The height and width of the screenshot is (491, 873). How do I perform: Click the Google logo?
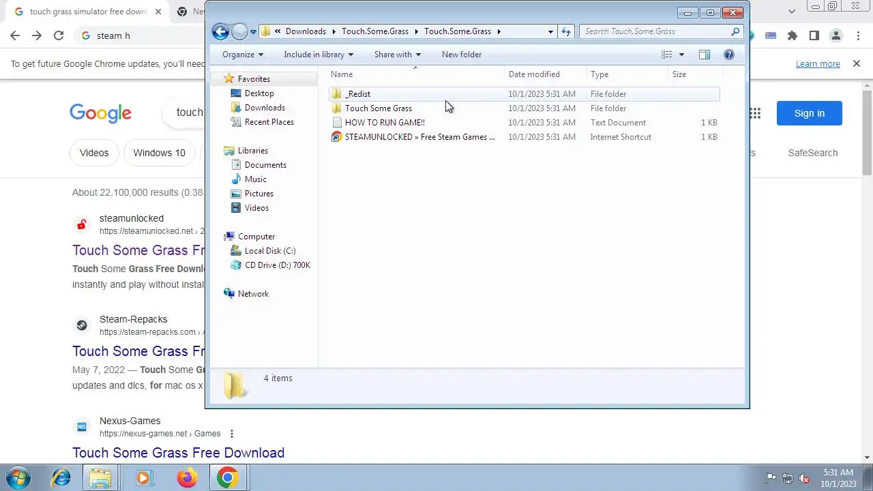[100, 113]
